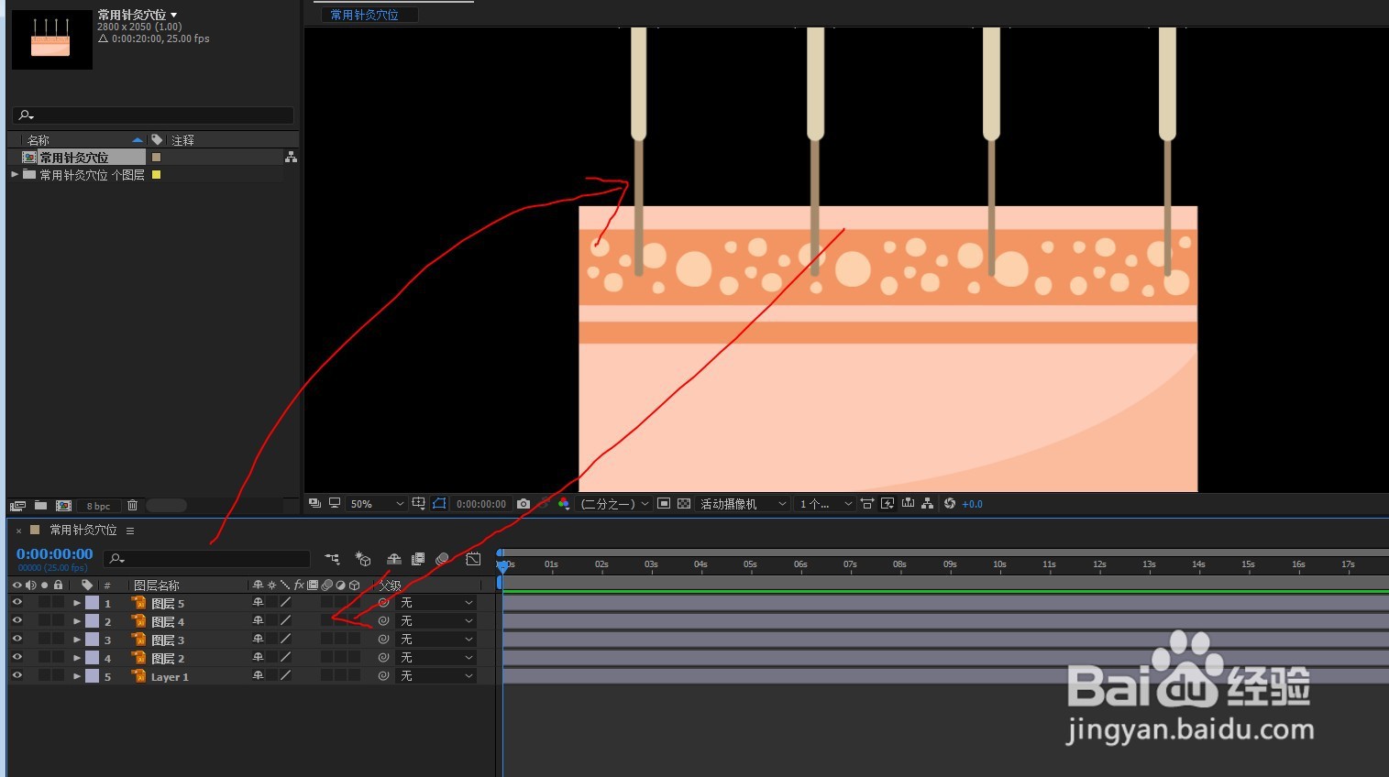Open composition flowchart icon in viewer bar
This screenshot has width=1389, height=777.
(927, 504)
